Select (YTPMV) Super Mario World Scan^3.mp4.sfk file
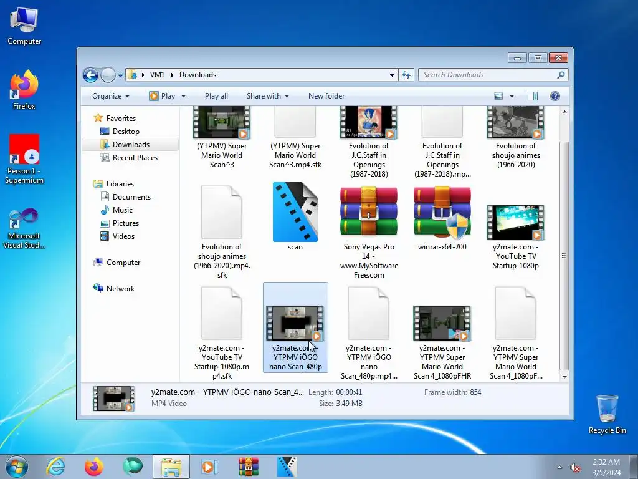This screenshot has height=479, width=638. point(295,138)
